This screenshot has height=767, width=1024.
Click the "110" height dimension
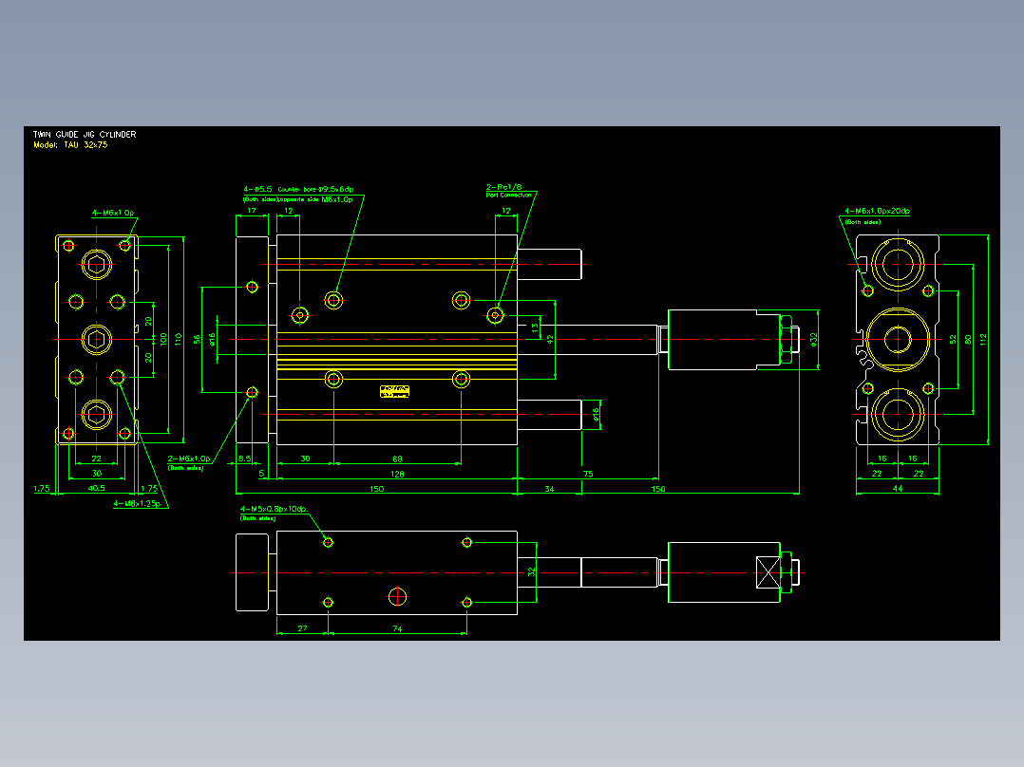coord(178,340)
